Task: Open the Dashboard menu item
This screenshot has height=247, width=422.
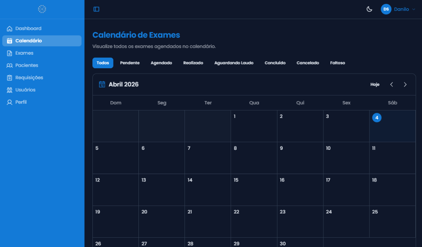Action: (x=42, y=28)
